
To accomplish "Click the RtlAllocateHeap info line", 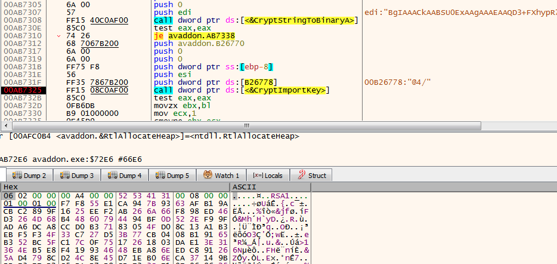I will coord(150,136).
